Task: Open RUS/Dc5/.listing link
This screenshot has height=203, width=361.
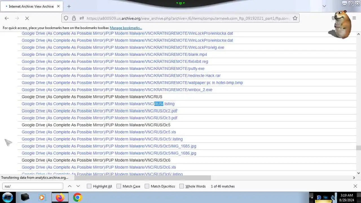Action: [x=102, y=139]
